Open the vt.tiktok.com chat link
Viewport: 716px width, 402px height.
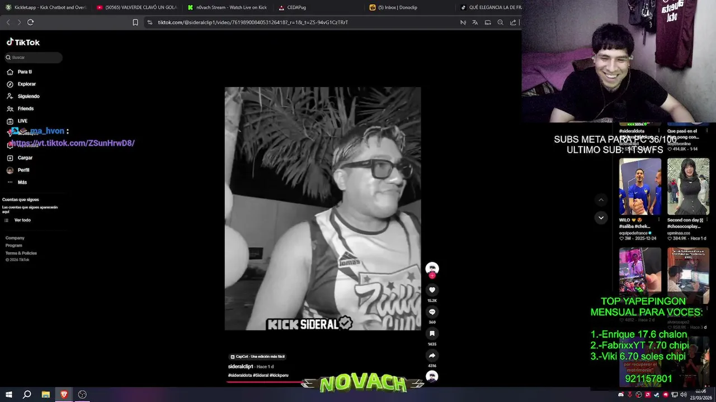coord(73,143)
